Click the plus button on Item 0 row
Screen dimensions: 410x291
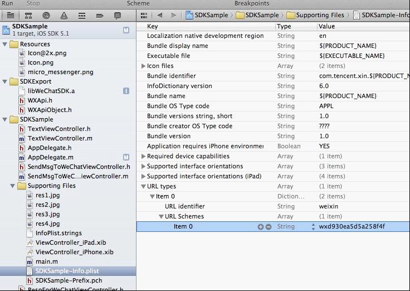tap(260, 226)
